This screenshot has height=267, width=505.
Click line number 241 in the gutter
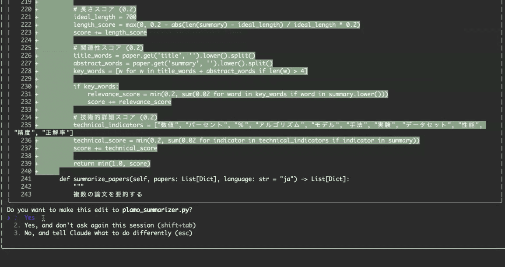pos(26,179)
